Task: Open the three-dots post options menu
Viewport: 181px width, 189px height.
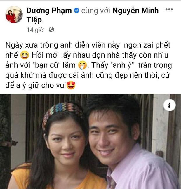Action: point(169,9)
